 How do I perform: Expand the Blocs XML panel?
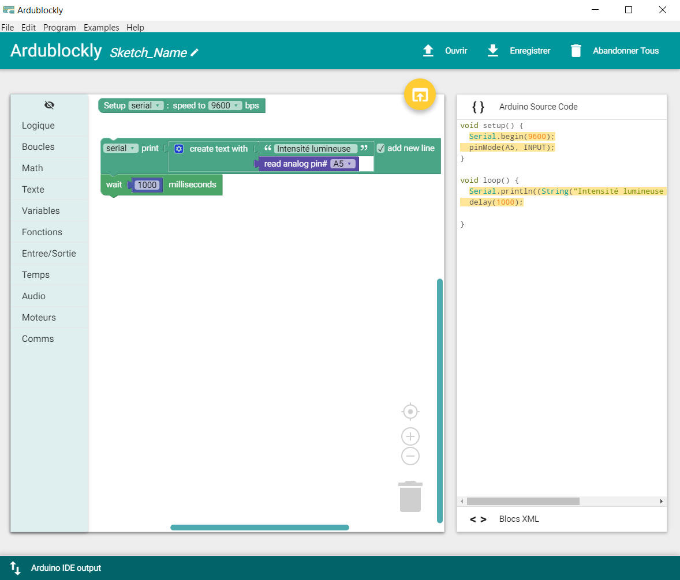pos(518,519)
